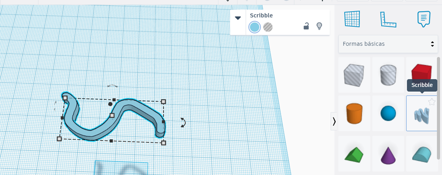Image resolution: width=442 pixels, height=175 pixels.
Task: Click the left edge black midpoint handle
Action: pyautogui.click(x=62, y=118)
